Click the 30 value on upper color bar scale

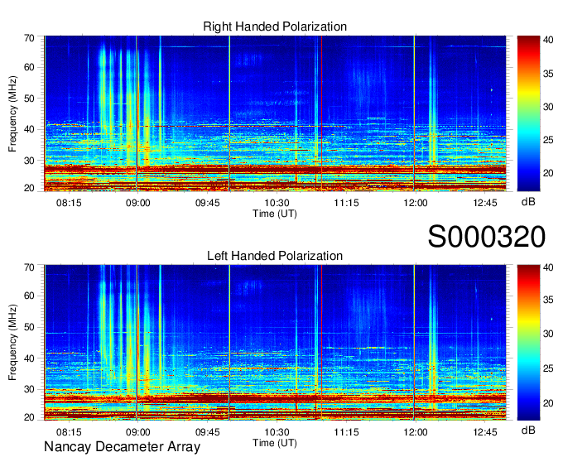point(548,107)
